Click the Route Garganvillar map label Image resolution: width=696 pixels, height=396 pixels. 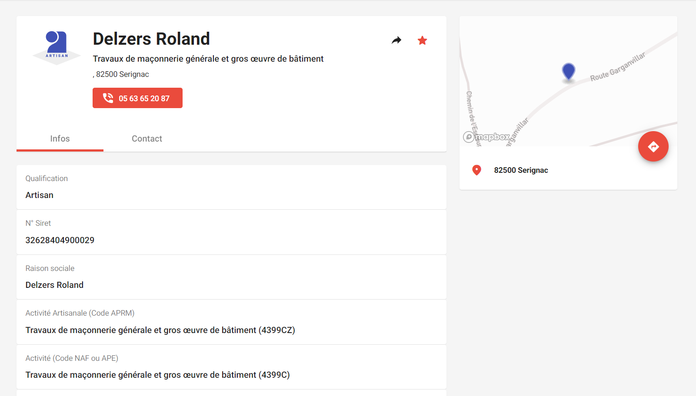[617, 67]
